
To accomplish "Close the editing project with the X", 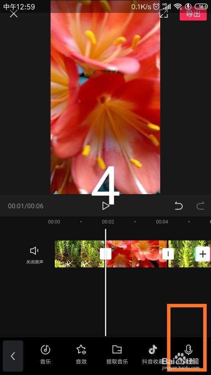I will [14, 14].
